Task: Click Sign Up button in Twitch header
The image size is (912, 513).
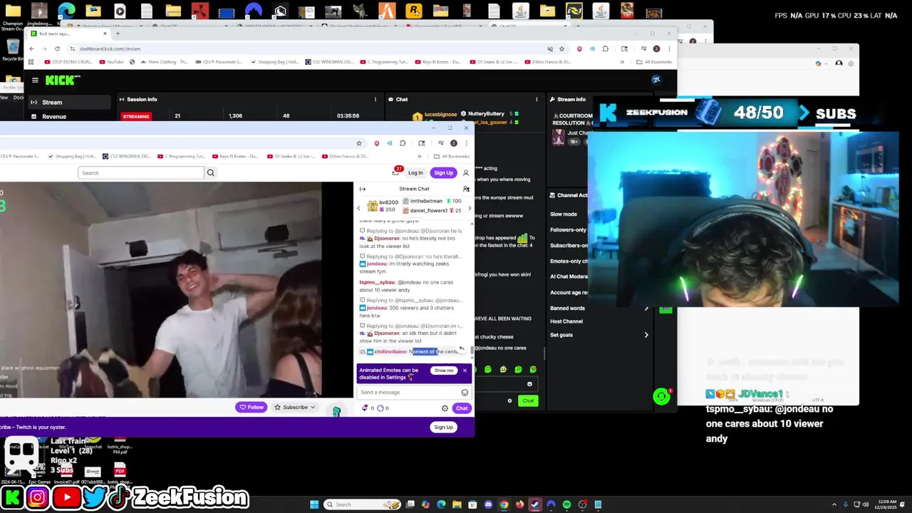Action: 443,172
